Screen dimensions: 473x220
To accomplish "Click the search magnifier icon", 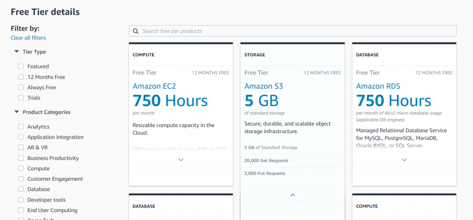I will click(136, 31).
